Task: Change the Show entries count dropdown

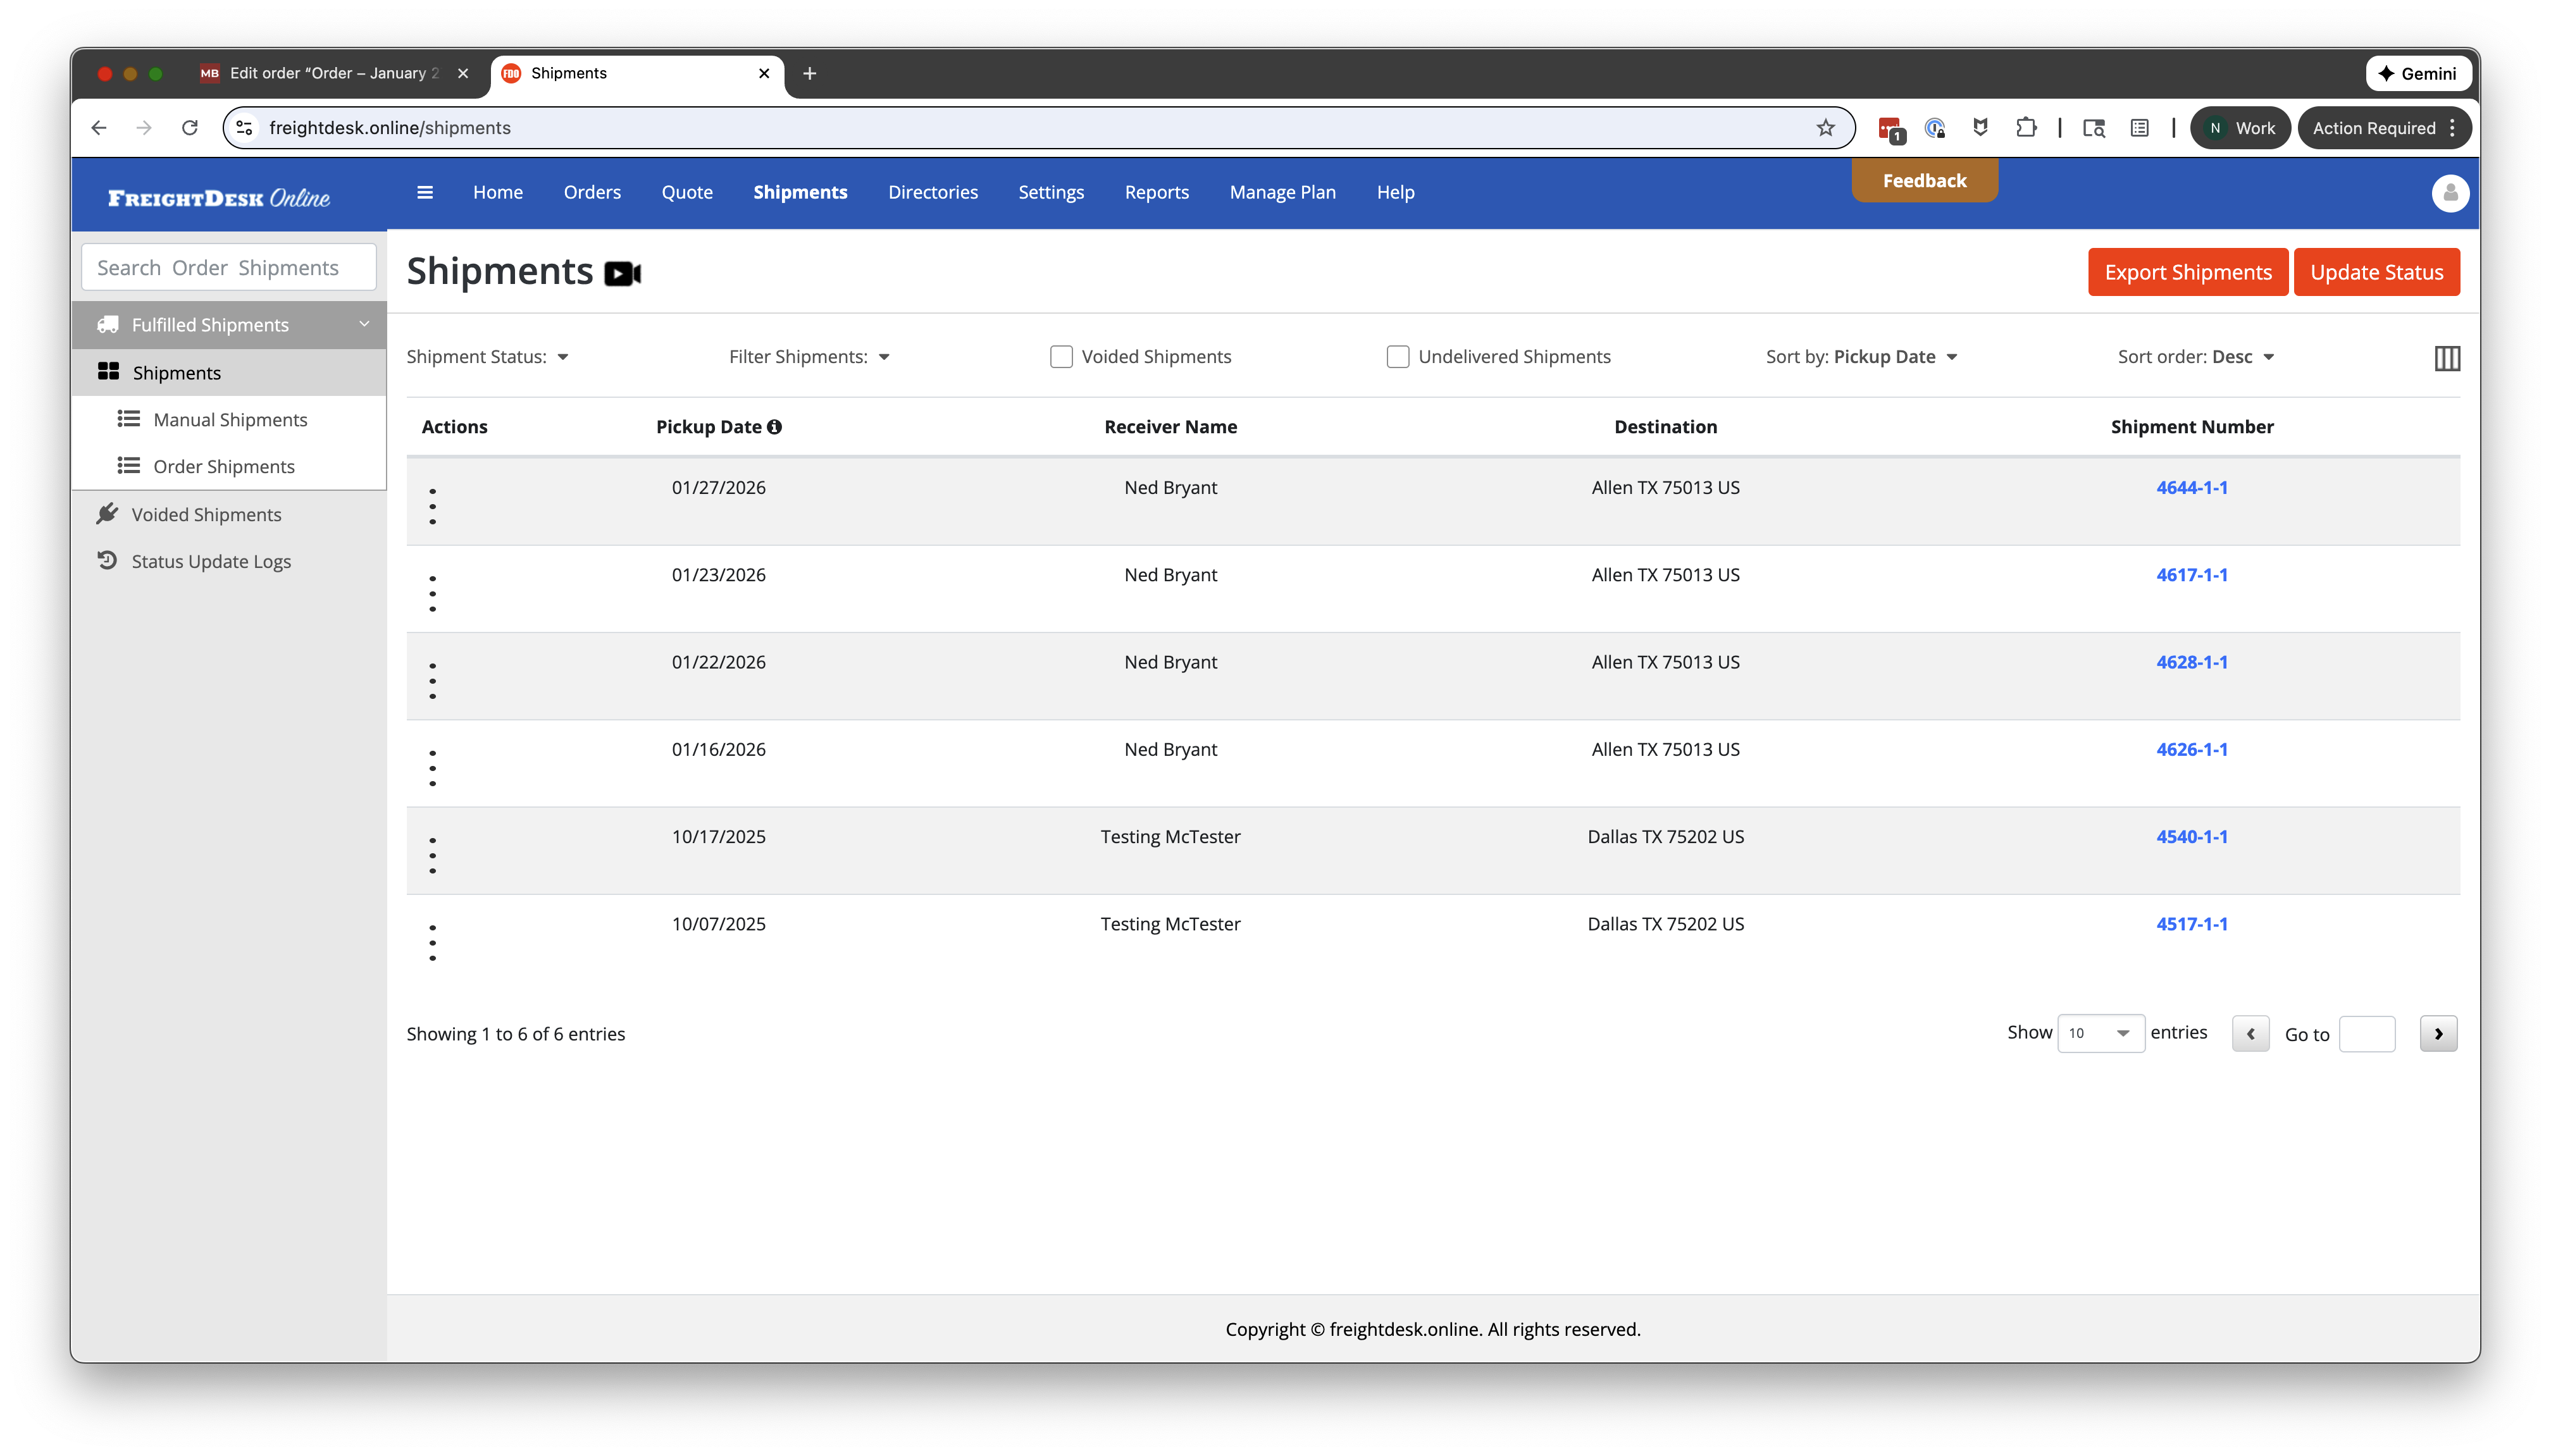Action: [2100, 1033]
